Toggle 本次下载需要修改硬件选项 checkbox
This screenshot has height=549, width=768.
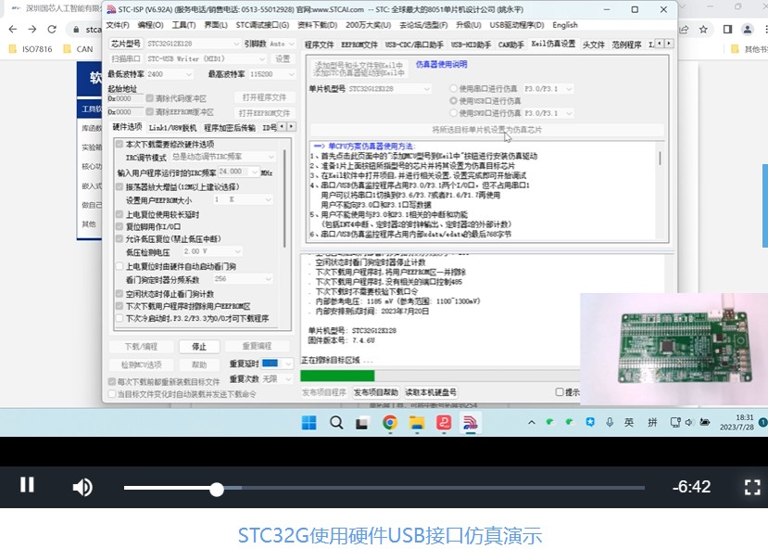point(119,144)
